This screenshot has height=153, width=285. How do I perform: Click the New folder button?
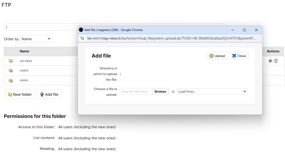(20, 94)
